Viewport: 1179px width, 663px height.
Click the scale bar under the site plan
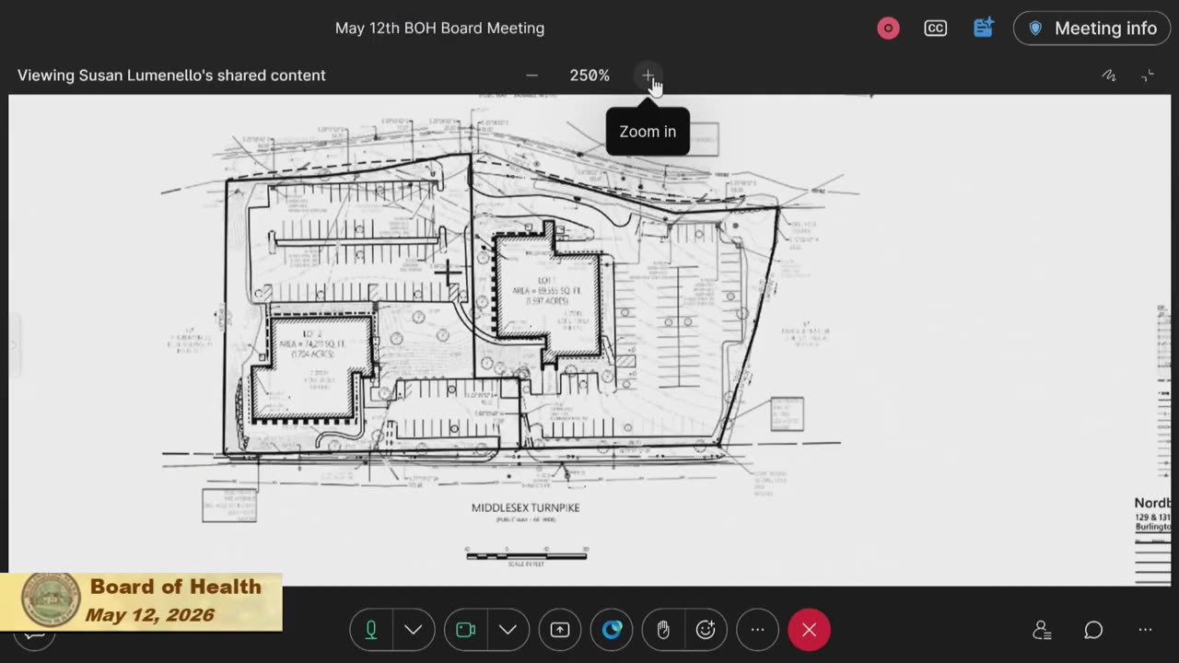[527, 554]
